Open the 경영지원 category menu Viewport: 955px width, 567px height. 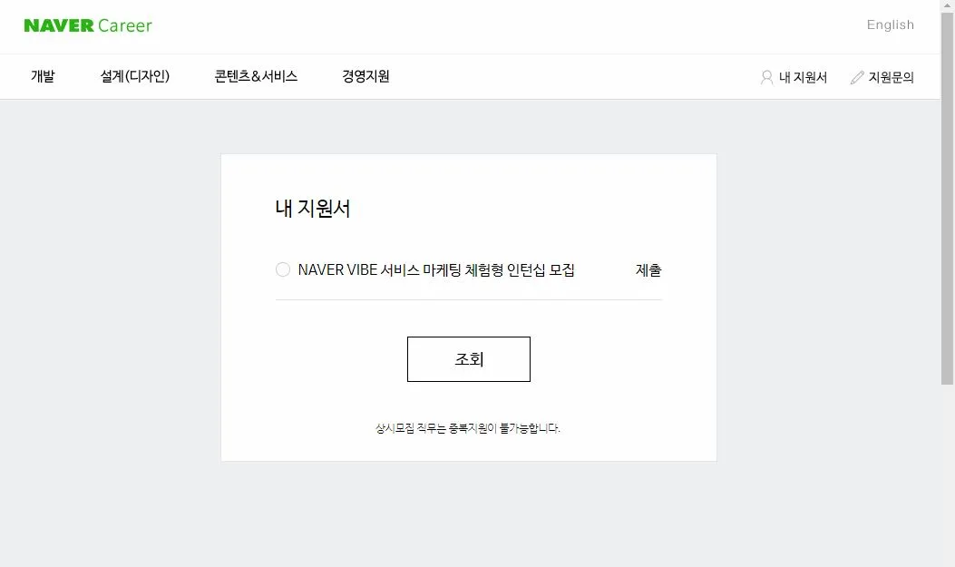tap(365, 76)
